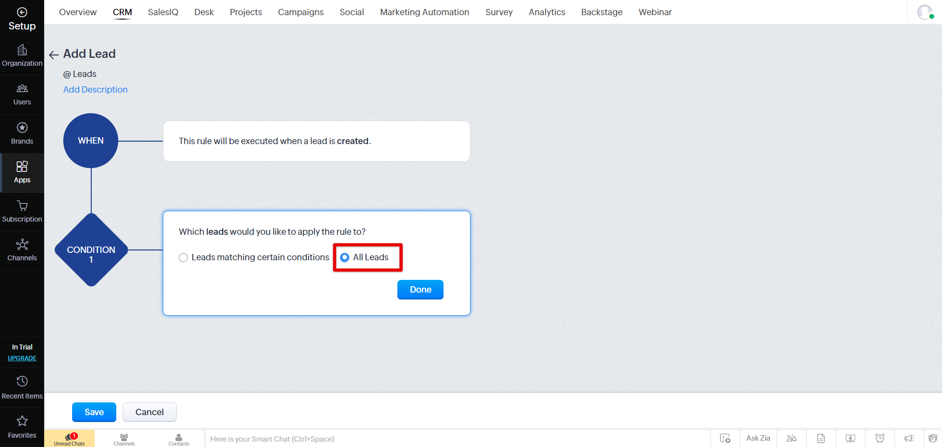Open Brands in the sidebar
Screen dimensions: 942x447
point(22,134)
